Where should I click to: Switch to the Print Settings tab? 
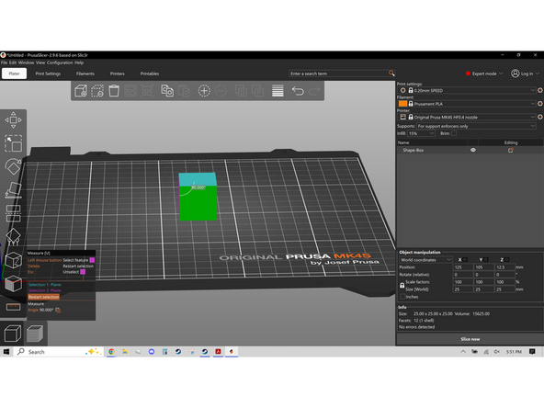click(x=48, y=74)
